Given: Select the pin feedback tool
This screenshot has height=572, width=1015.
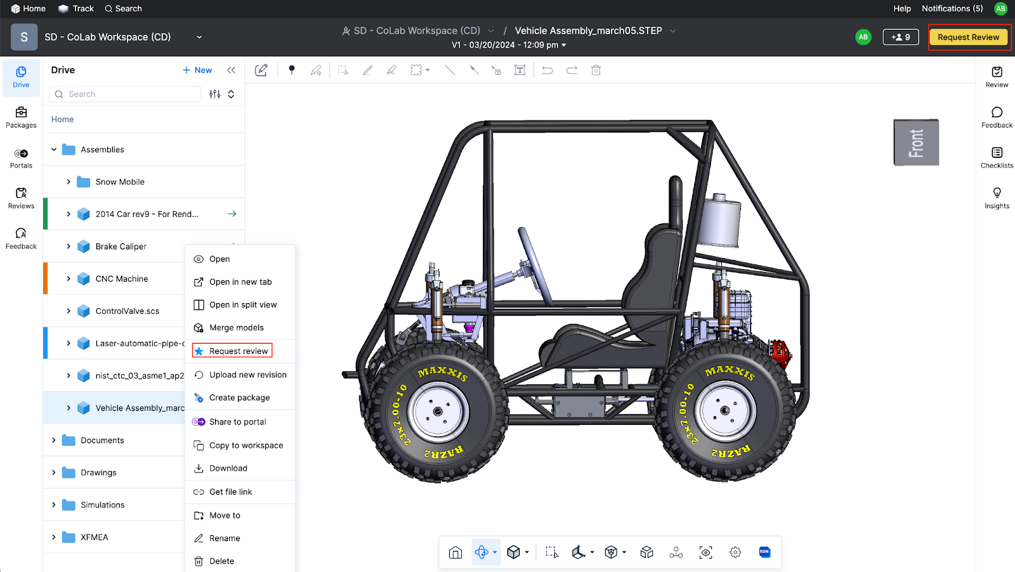Looking at the screenshot, I should (x=292, y=70).
